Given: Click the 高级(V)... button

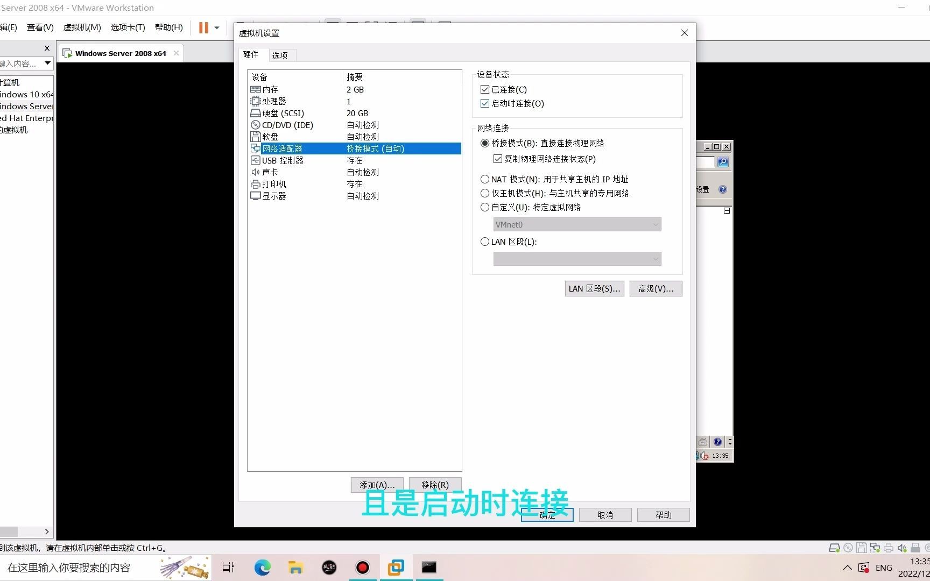Looking at the screenshot, I should click(x=656, y=288).
